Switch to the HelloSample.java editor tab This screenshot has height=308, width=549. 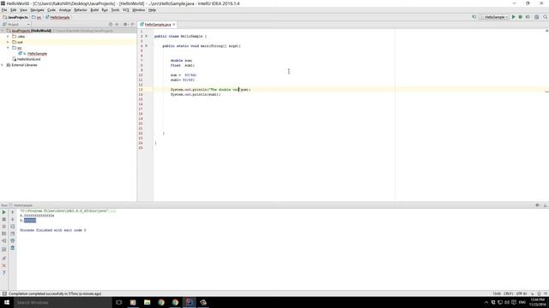click(158, 25)
